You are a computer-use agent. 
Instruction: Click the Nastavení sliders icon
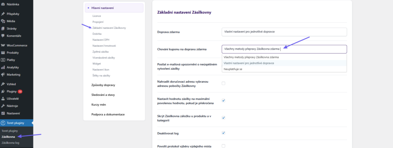click(3, 113)
